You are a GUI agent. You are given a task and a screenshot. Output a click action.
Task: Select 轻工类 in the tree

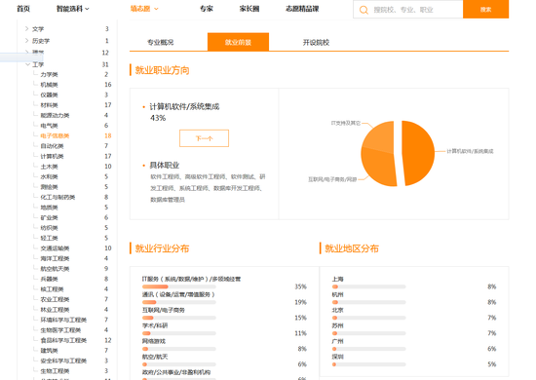(x=50, y=238)
